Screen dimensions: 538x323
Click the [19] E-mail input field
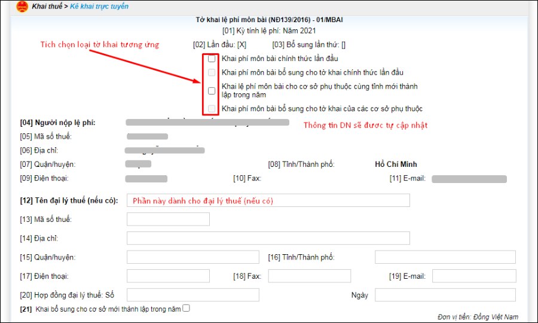click(473, 276)
